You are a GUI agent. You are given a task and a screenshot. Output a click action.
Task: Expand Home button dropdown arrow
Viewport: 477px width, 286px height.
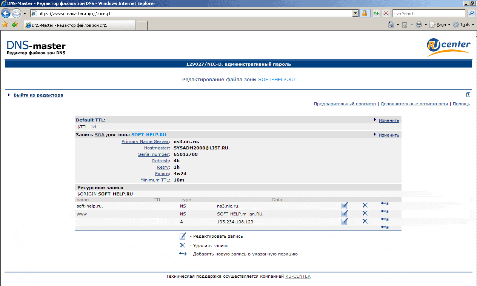click(398, 25)
